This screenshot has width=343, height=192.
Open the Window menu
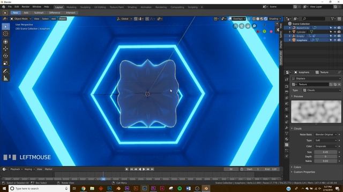(x=36, y=7)
